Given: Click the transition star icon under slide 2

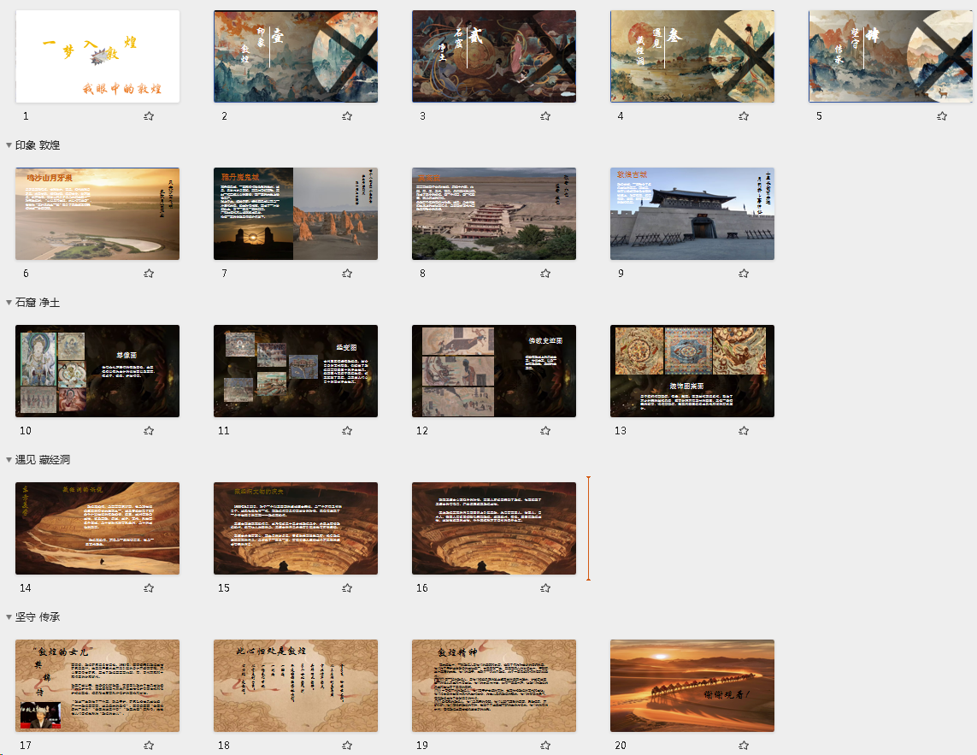Looking at the screenshot, I should (347, 116).
